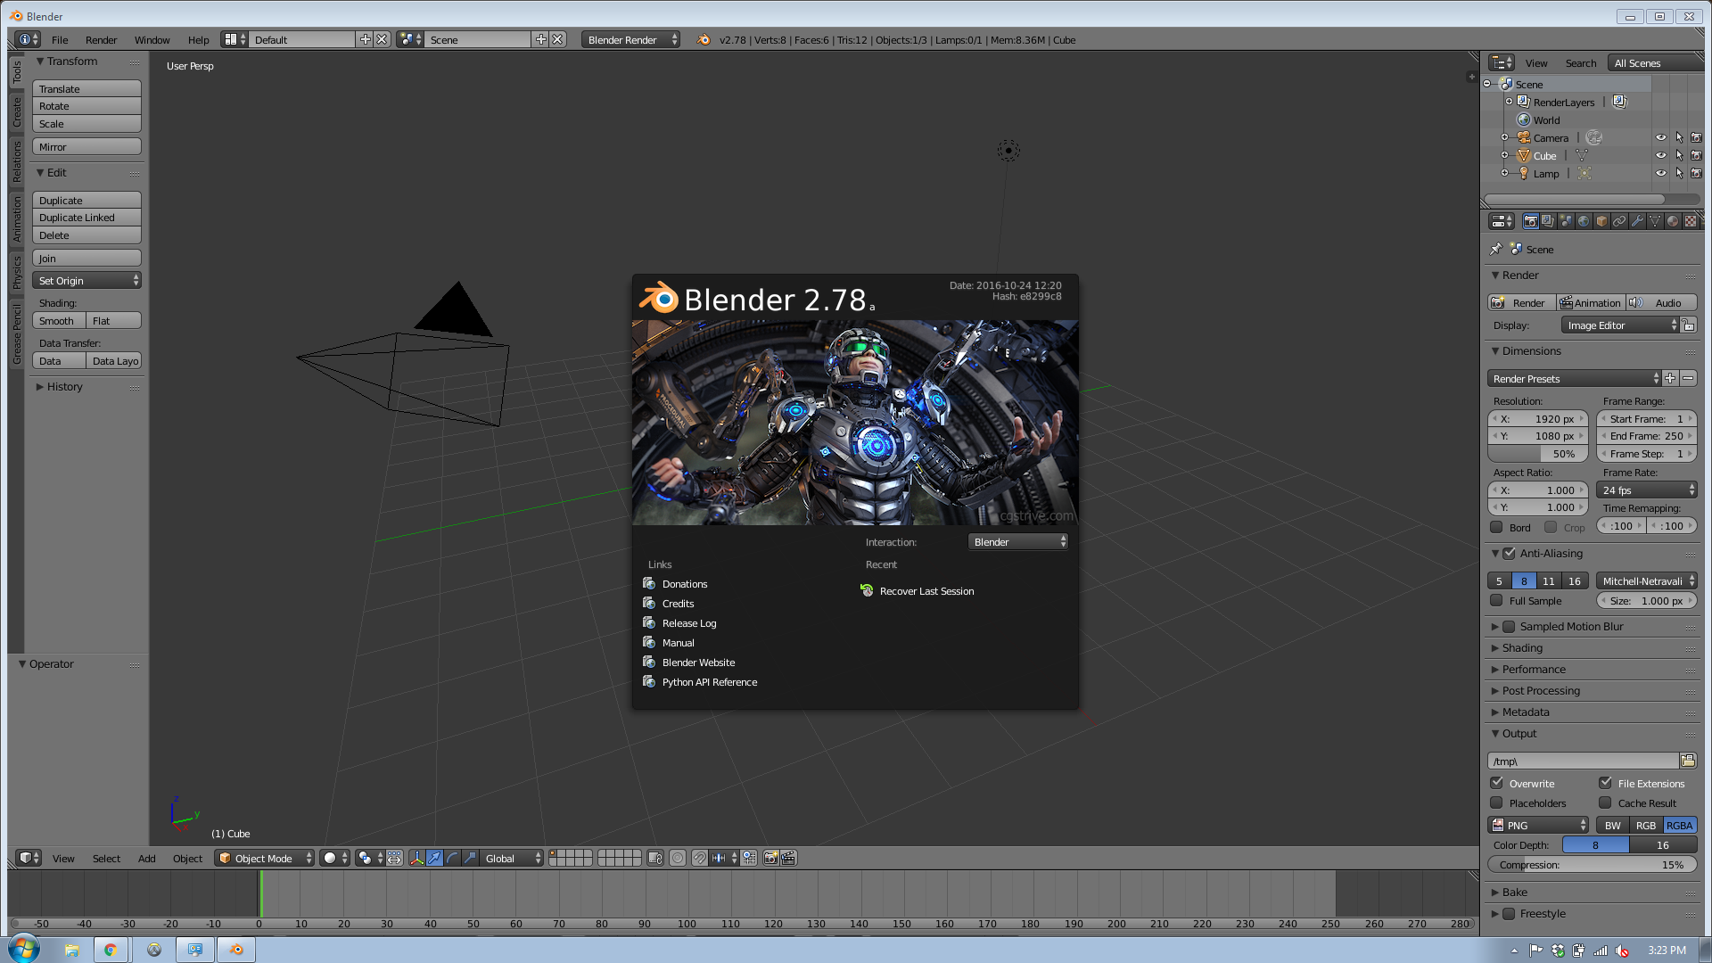The height and width of the screenshot is (963, 1712).
Task: Hide the Camera with its eye icon
Action: click(1660, 137)
